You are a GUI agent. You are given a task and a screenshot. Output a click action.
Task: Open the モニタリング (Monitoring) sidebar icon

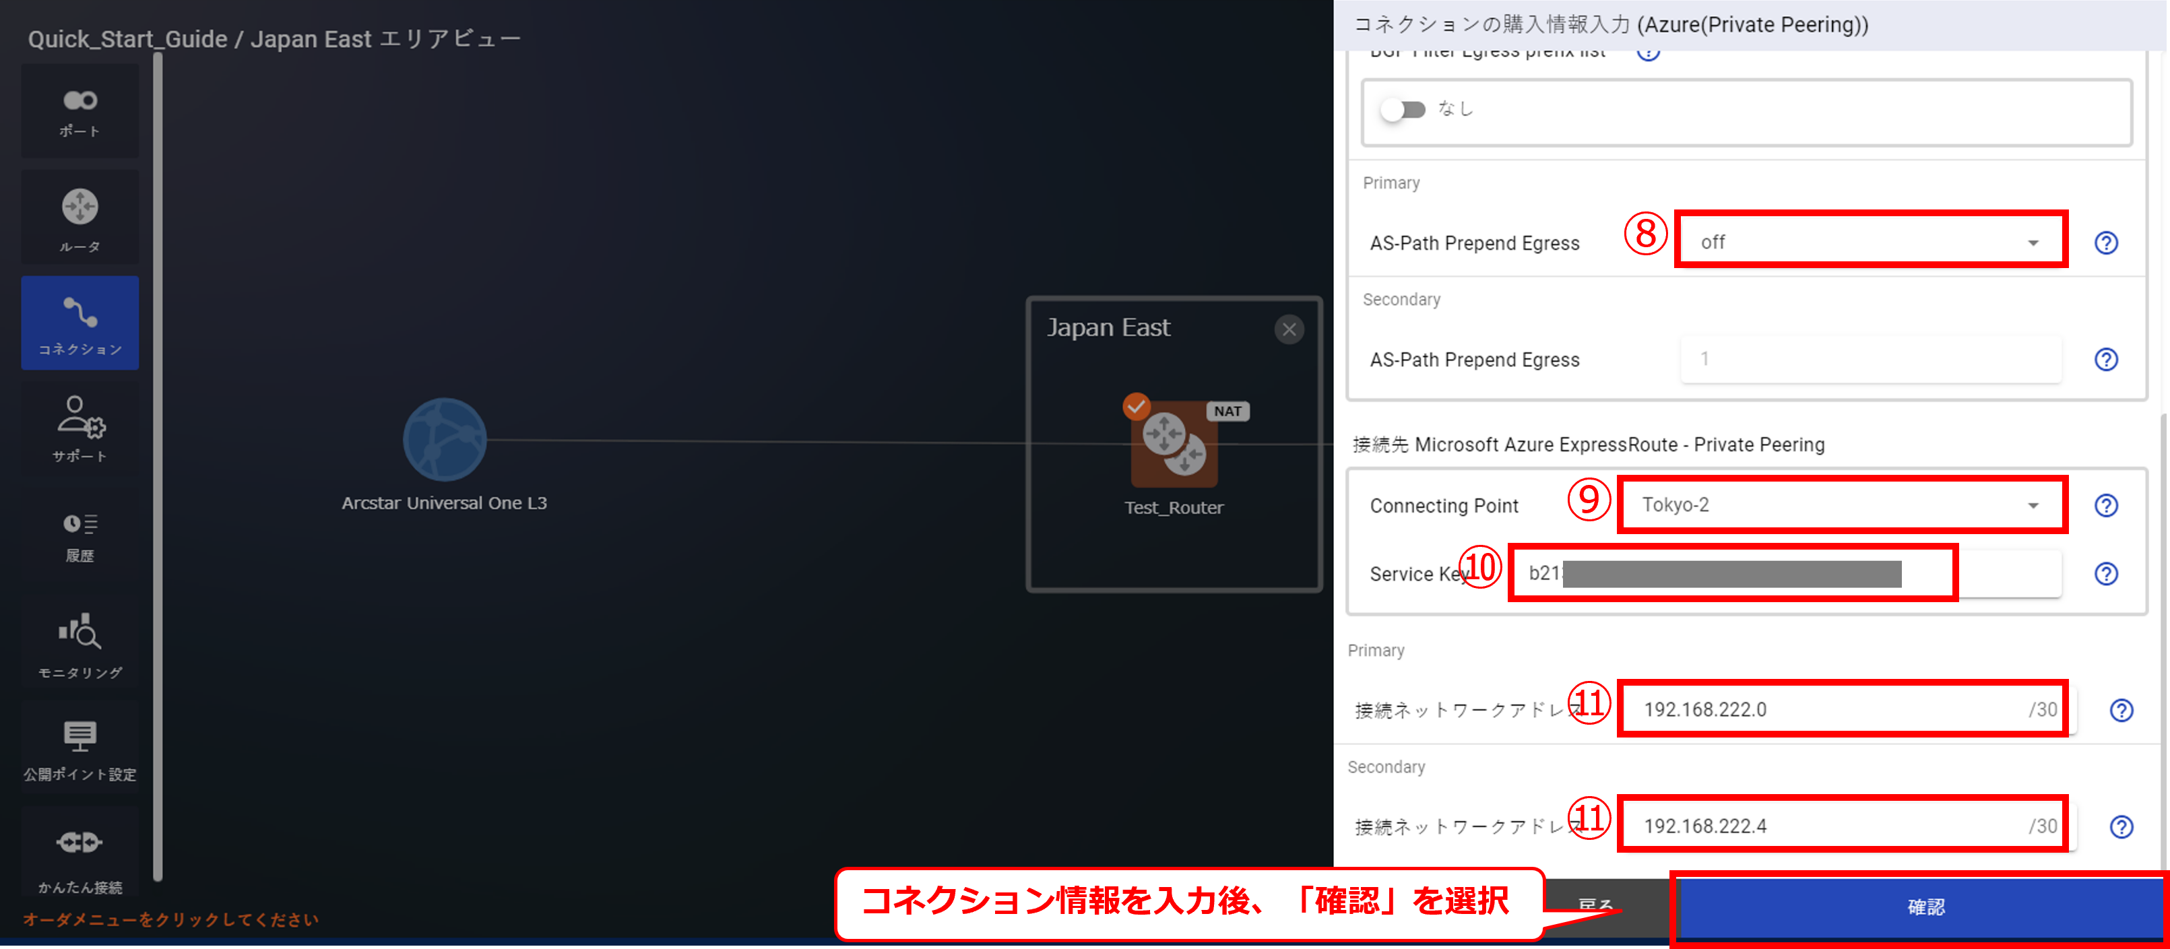click(80, 643)
